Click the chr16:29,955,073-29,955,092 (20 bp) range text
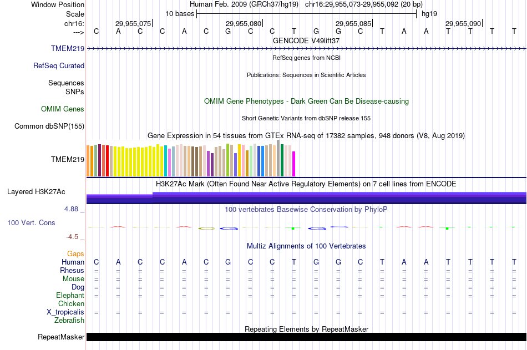Viewport: 527px width, 350px height. (x=364, y=4)
